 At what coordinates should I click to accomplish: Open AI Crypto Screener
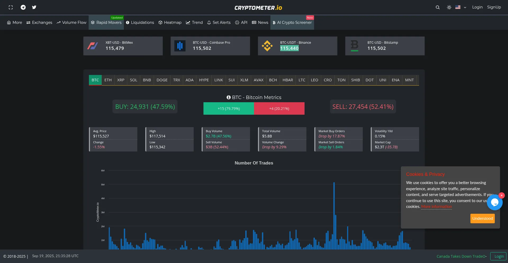292,23
